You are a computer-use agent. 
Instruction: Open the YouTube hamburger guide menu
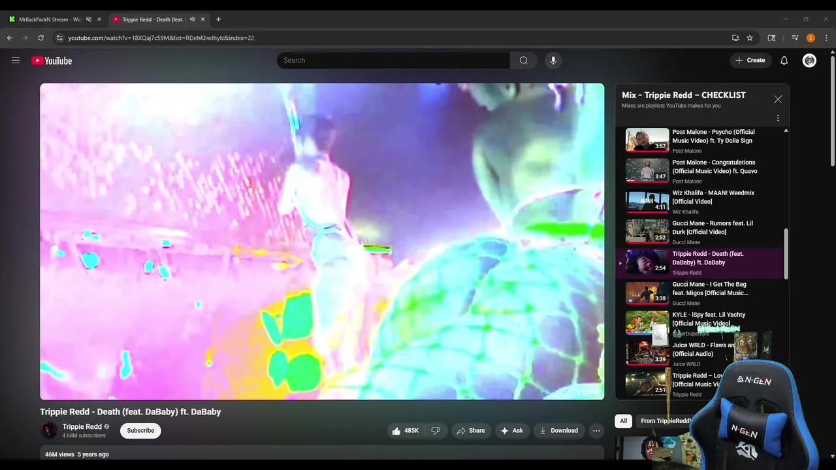[16, 61]
